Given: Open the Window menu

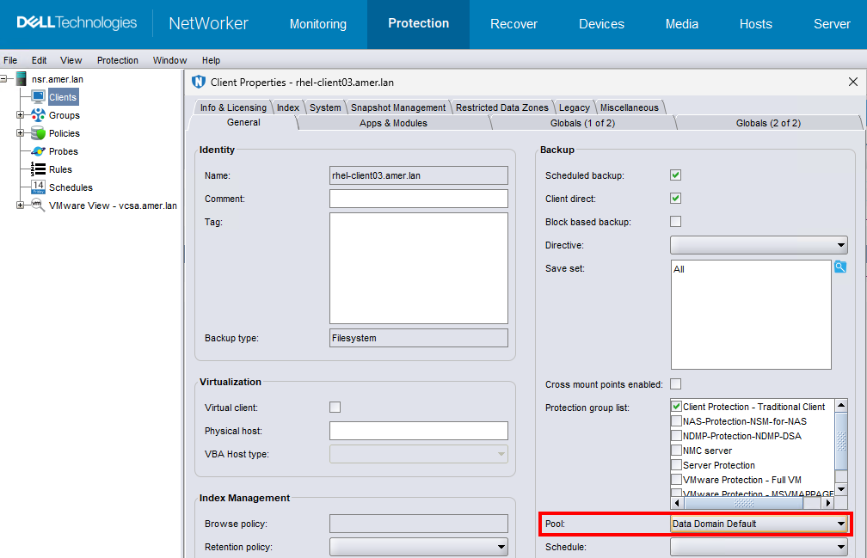Looking at the screenshot, I should click(169, 60).
